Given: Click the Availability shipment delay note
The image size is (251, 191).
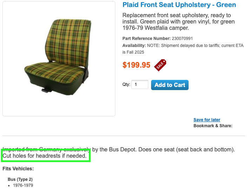Looking at the screenshot, I should (x=183, y=49).
